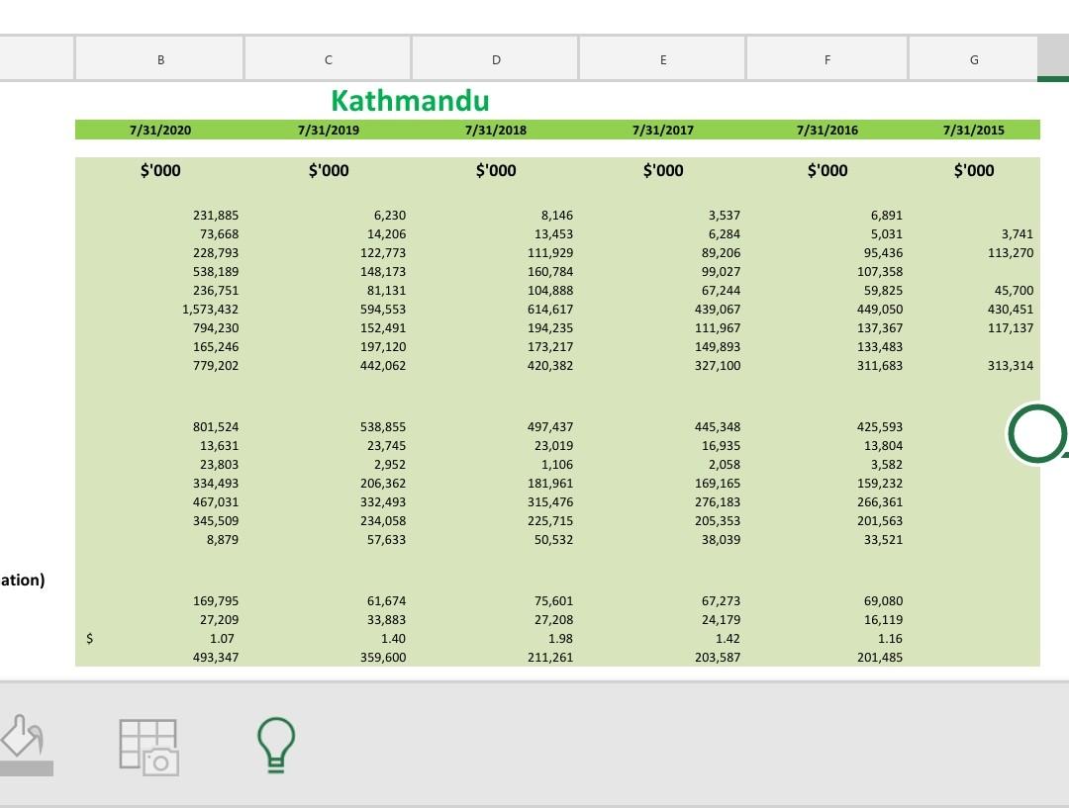The image size is (1069, 808).
Task: Tap the green circular floating search button
Action: [1037, 433]
